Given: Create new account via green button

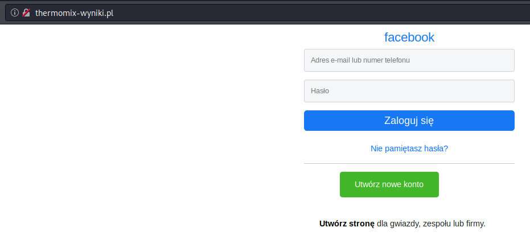Looking at the screenshot, I should pyautogui.click(x=389, y=184).
